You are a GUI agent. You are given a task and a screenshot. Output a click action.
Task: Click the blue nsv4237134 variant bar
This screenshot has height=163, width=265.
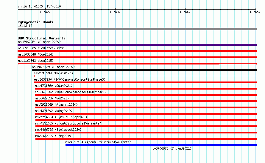(161, 145)
